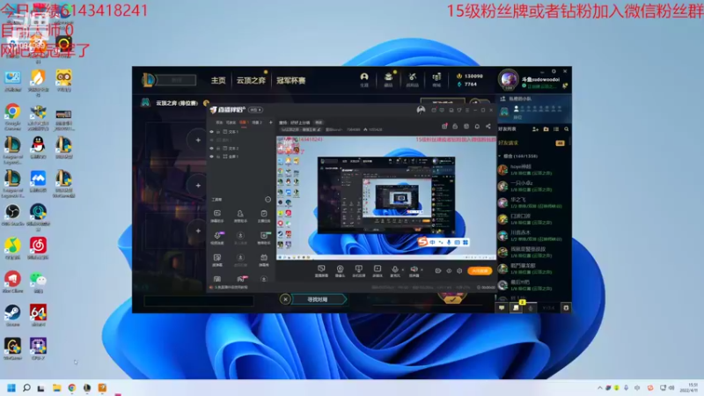Click the screen capture source button in streaming toolbar
This screenshot has height=396, width=704.
point(321,271)
